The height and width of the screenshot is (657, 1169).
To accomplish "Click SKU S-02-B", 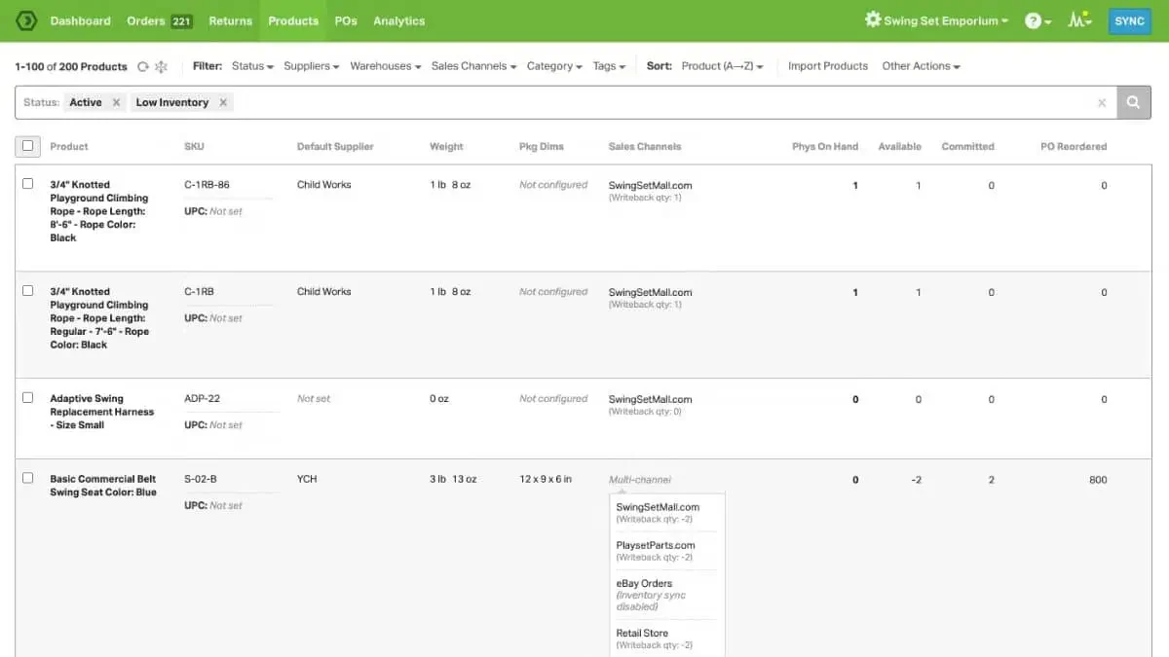I will click(x=201, y=479).
